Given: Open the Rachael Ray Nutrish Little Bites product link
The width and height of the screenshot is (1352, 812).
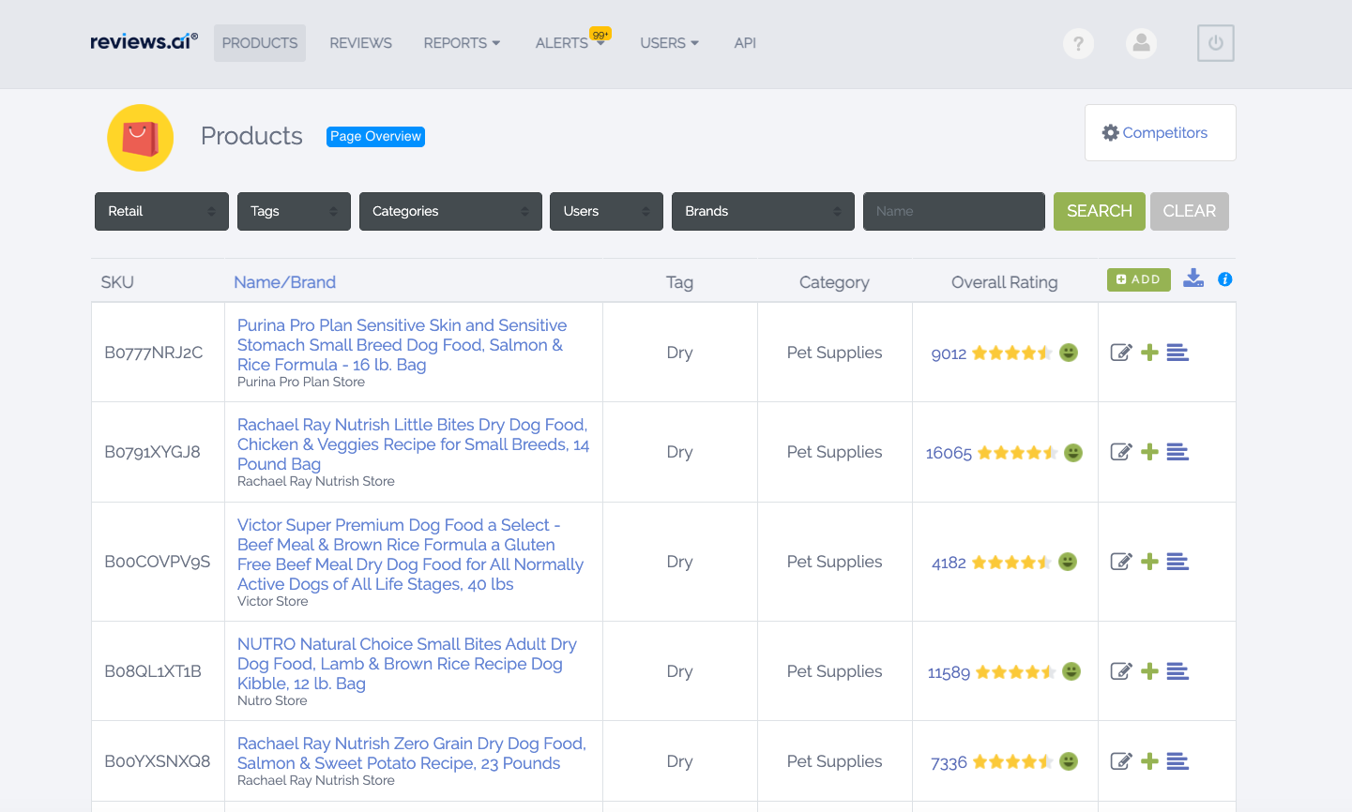Looking at the screenshot, I should (x=412, y=444).
